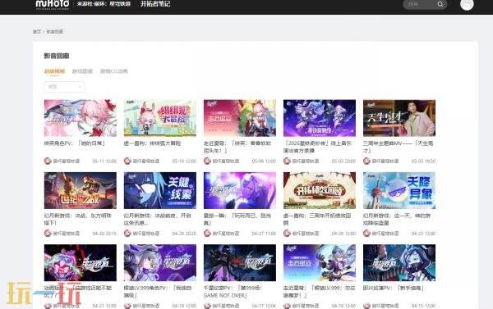The image size is (493, 309).
Task: Open the user avatar in the header
Action: pyautogui.click(x=467, y=4)
